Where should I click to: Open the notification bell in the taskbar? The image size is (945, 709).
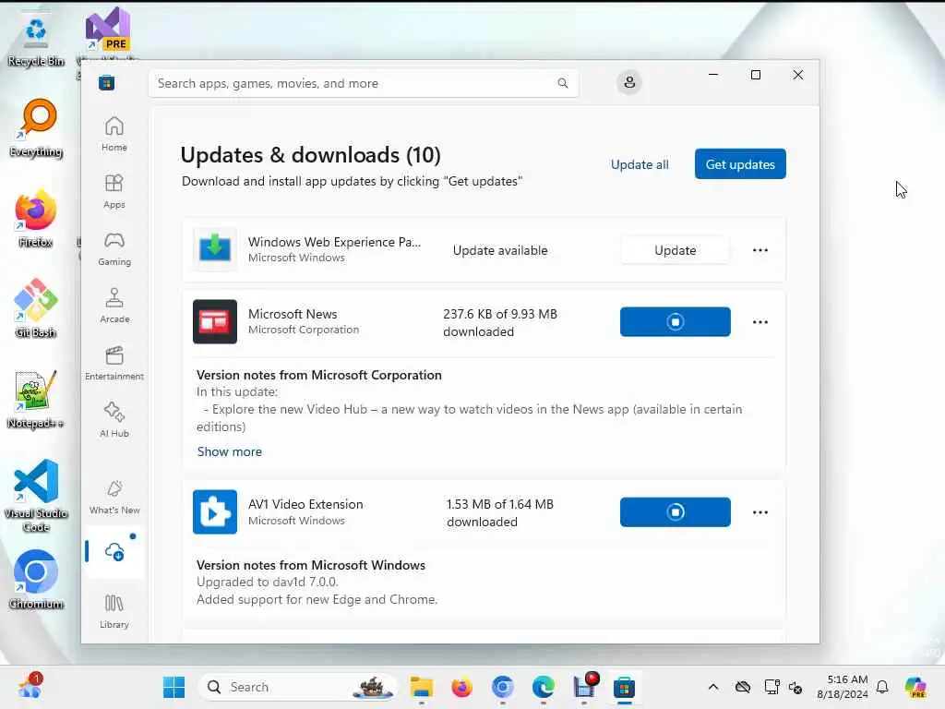pos(882,687)
